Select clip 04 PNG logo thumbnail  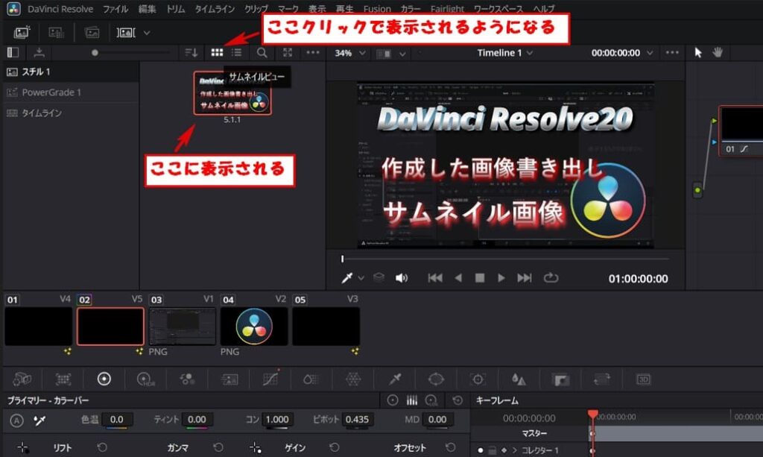tap(254, 326)
